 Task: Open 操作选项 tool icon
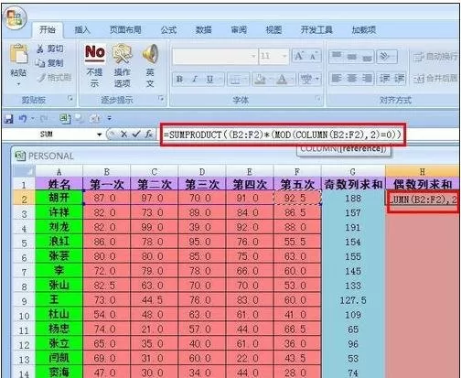click(x=122, y=54)
